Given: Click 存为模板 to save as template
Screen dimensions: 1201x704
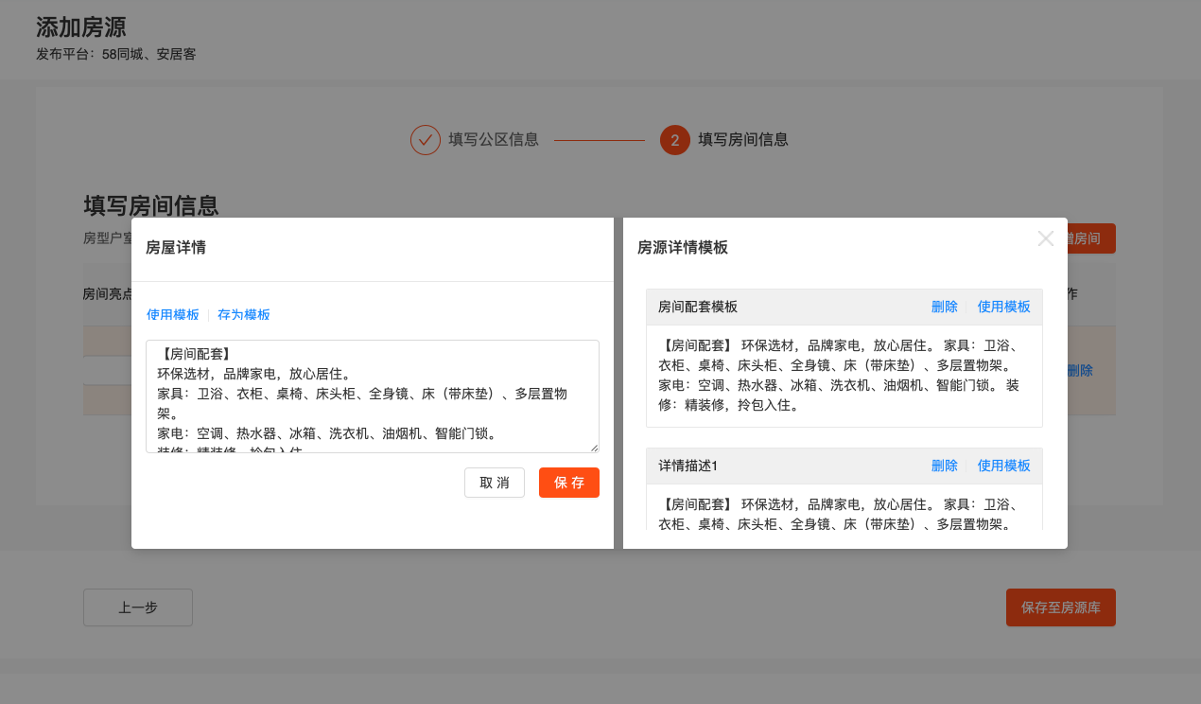Looking at the screenshot, I should 244,315.
